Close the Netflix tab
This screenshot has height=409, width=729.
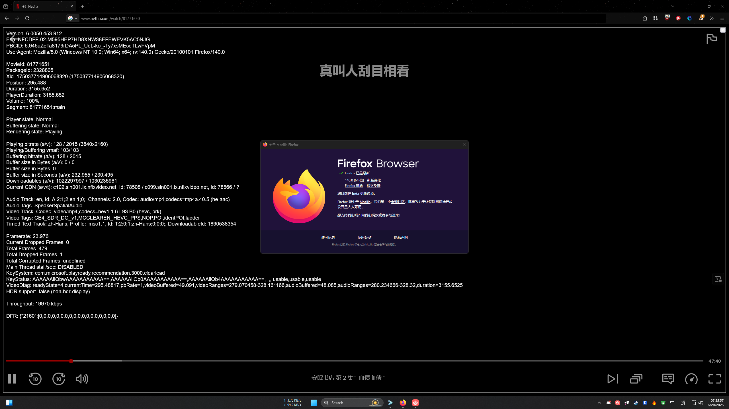pyautogui.click(x=71, y=6)
